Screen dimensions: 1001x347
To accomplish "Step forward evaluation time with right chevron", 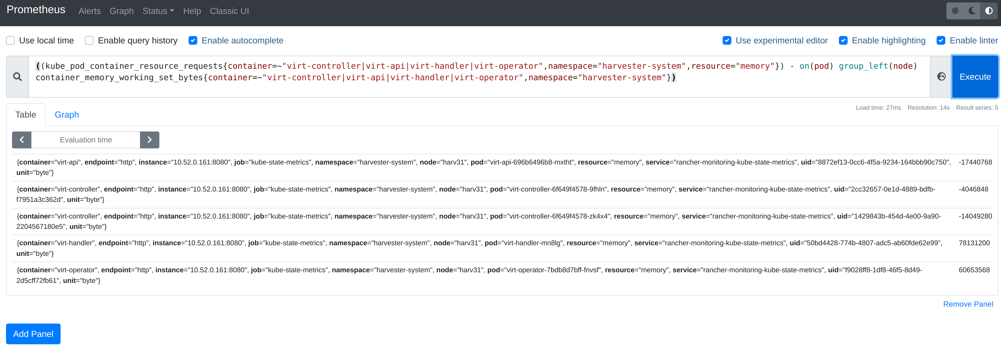I will pyautogui.click(x=150, y=139).
